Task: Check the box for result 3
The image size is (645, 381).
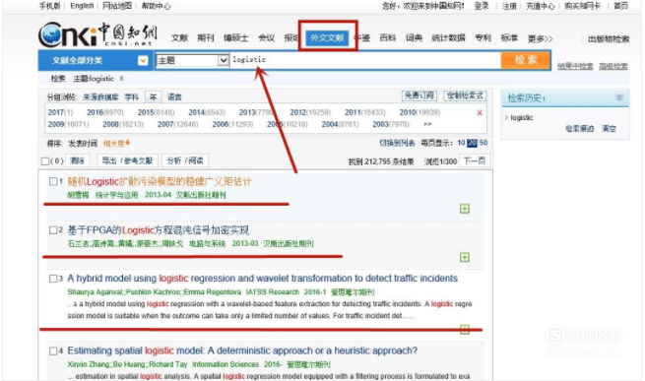Action: (x=53, y=279)
